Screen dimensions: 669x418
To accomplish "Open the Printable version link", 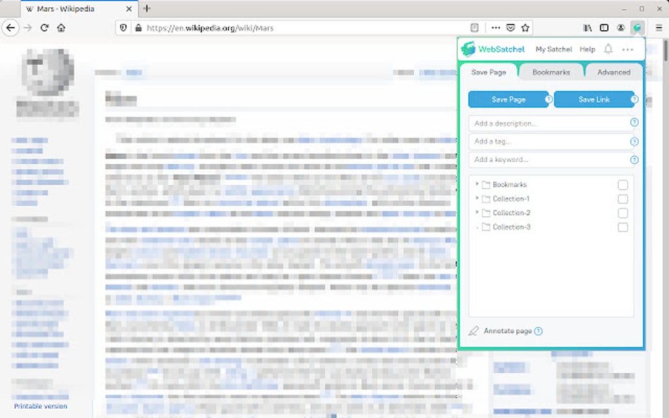I will pyautogui.click(x=41, y=406).
